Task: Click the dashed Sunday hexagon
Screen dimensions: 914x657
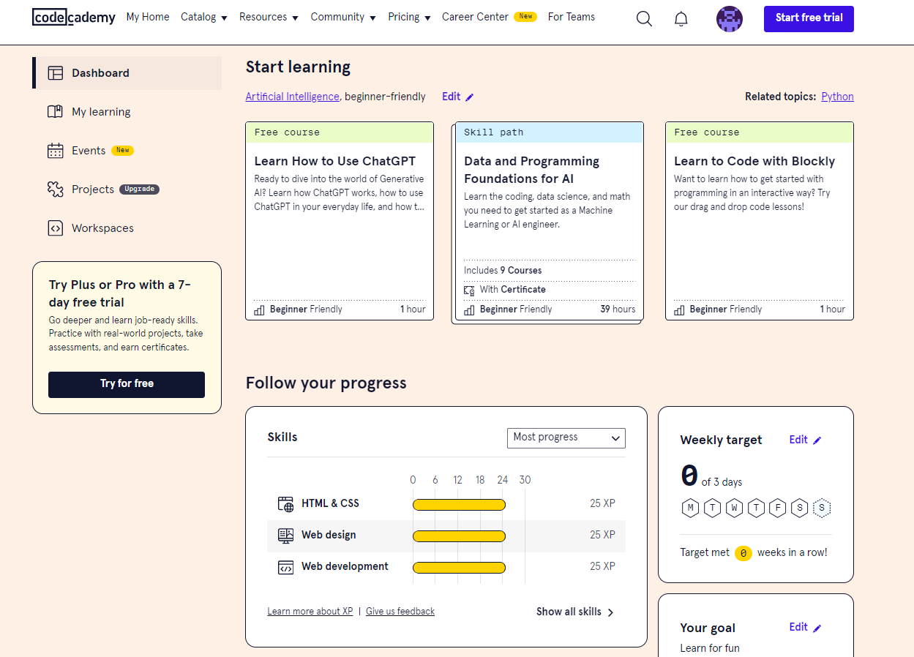Action: coord(822,508)
